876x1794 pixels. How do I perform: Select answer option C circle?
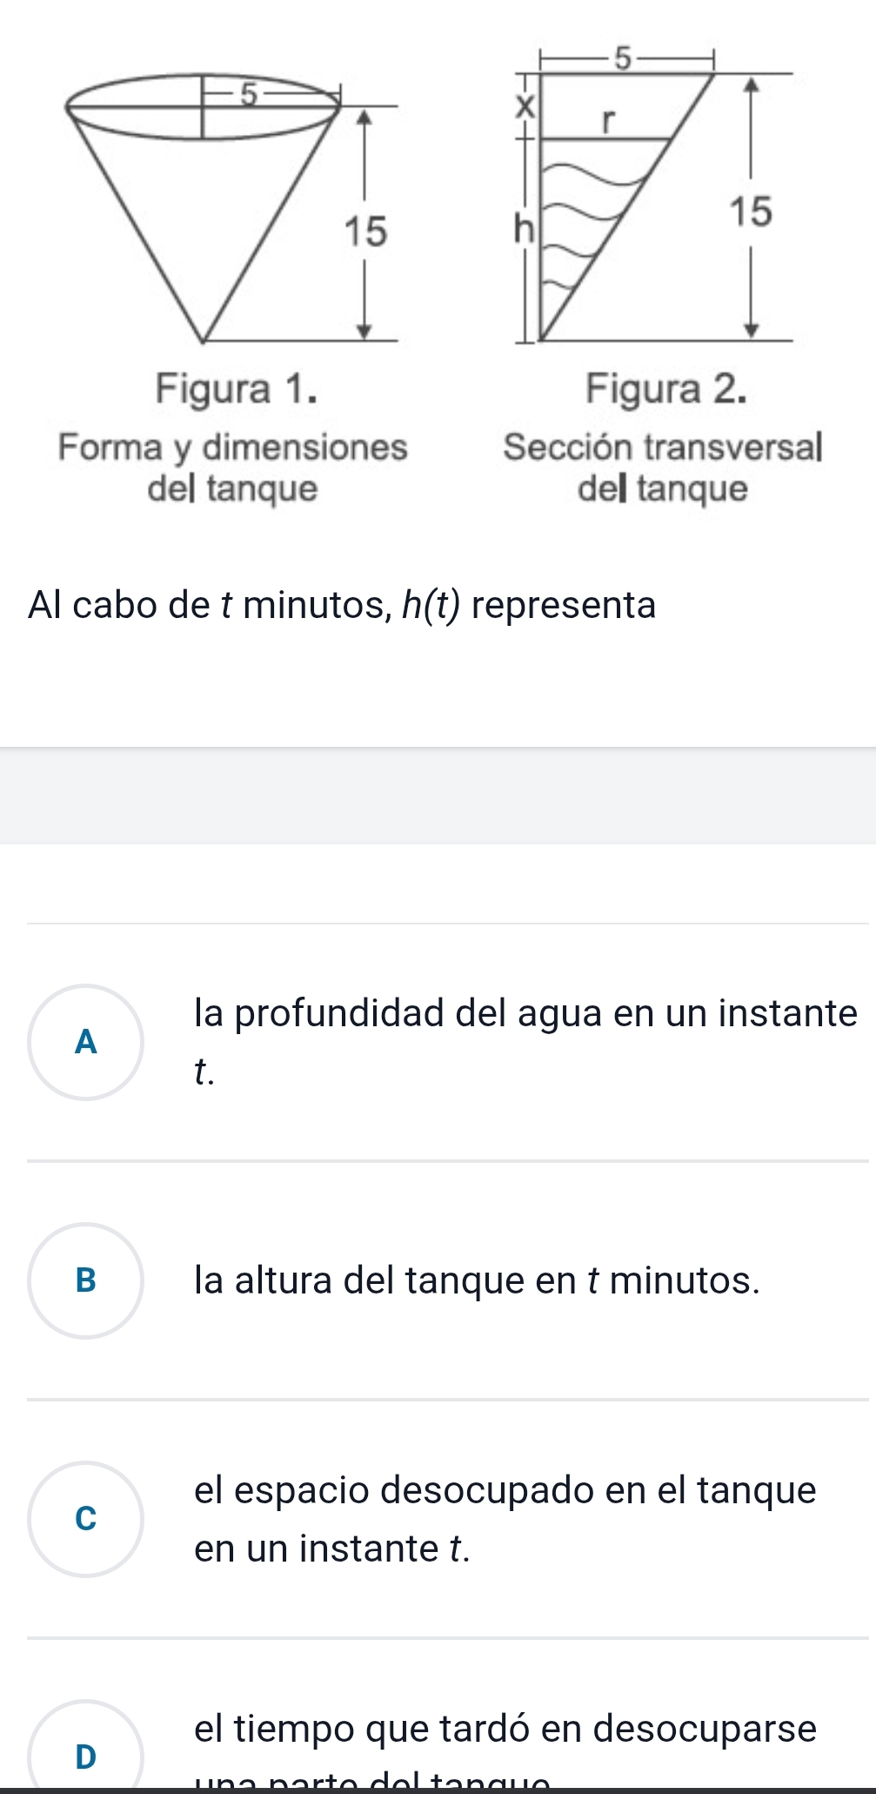(85, 1519)
